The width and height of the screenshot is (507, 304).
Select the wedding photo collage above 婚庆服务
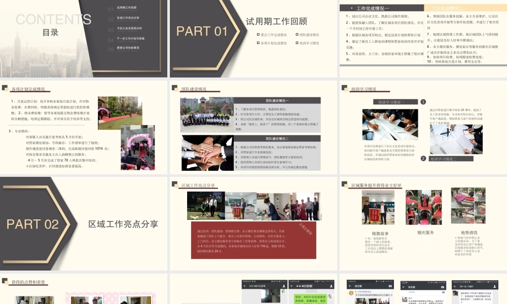pos(423,207)
